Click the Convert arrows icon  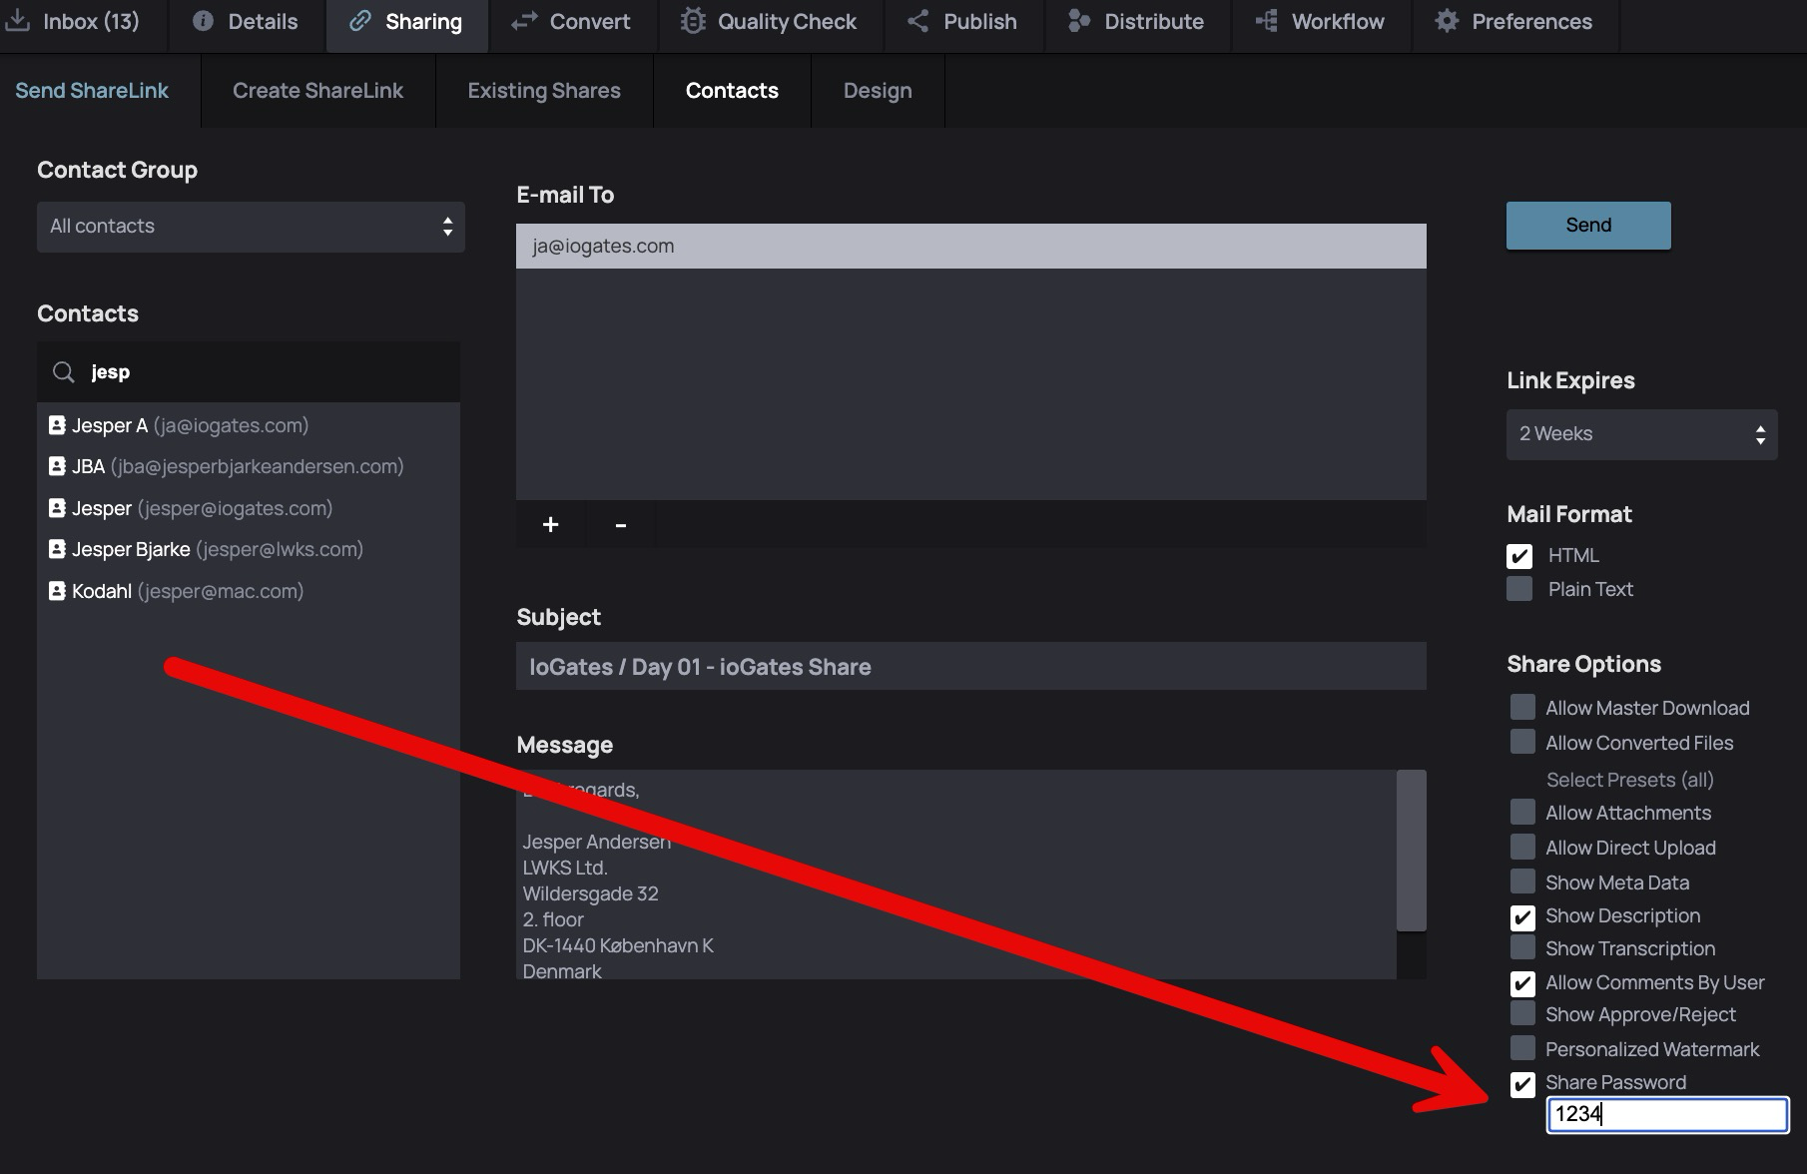524,21
